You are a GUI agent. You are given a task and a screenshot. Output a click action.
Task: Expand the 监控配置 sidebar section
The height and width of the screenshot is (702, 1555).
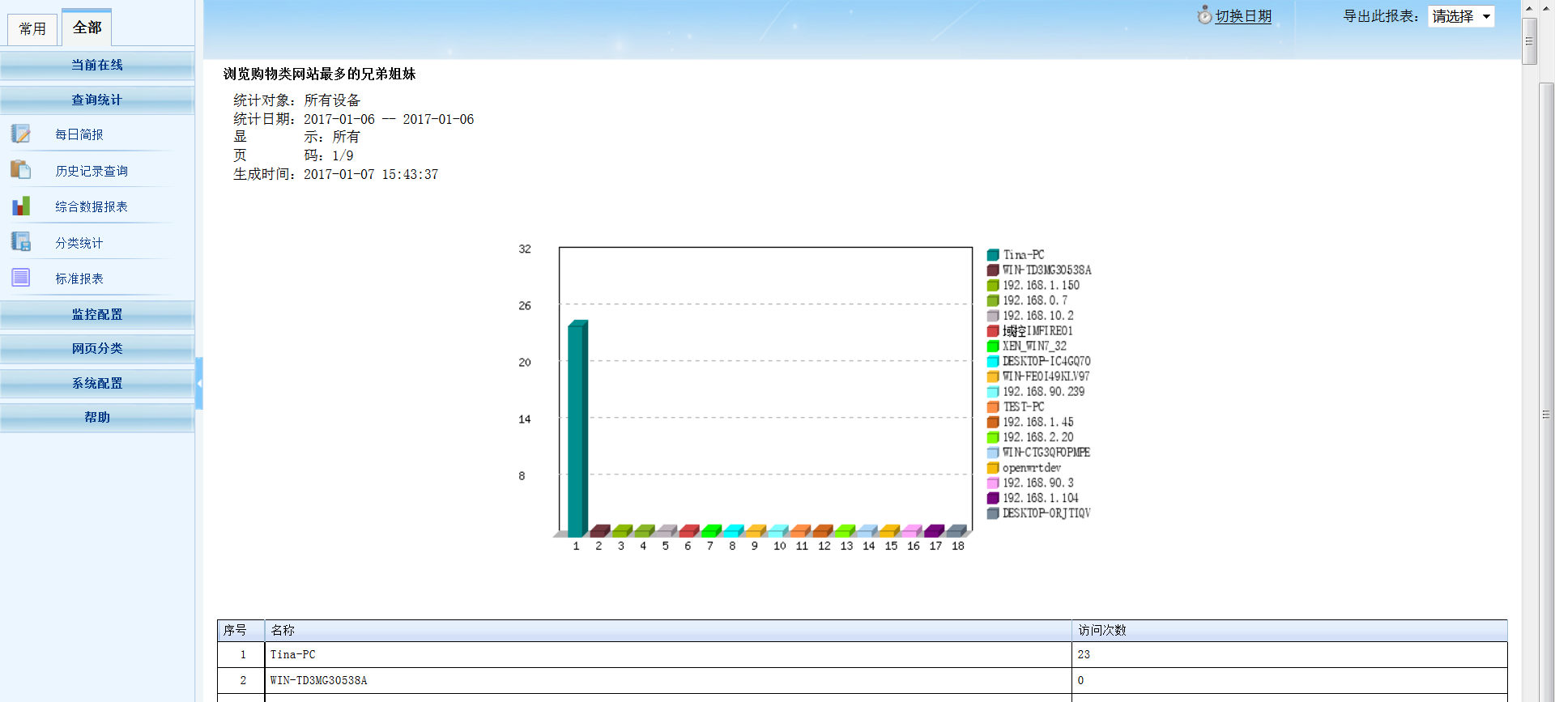pyautogui.click(x=97, y=314)
